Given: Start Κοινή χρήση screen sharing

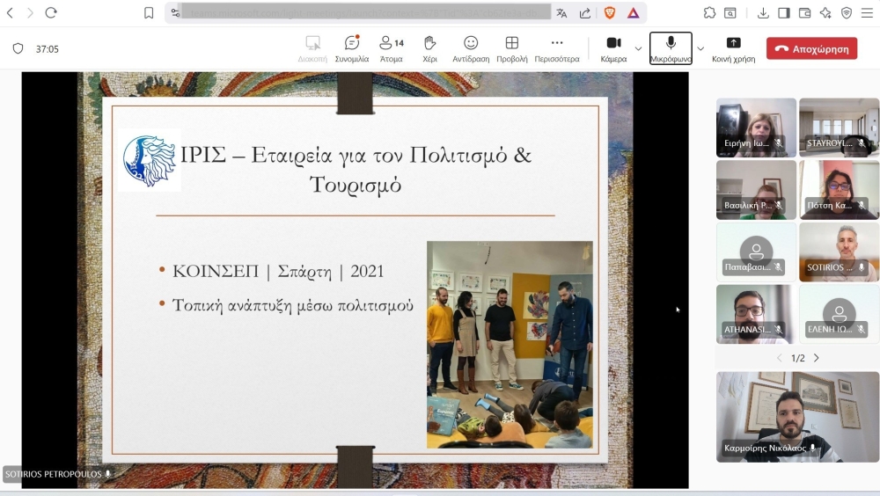Looking at the screenshot, I should pyautogui.click(x=734, y=49).
